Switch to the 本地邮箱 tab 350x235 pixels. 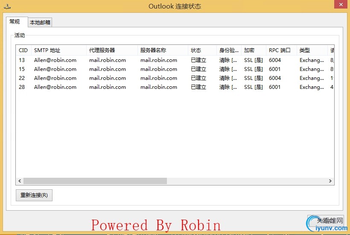40,22
